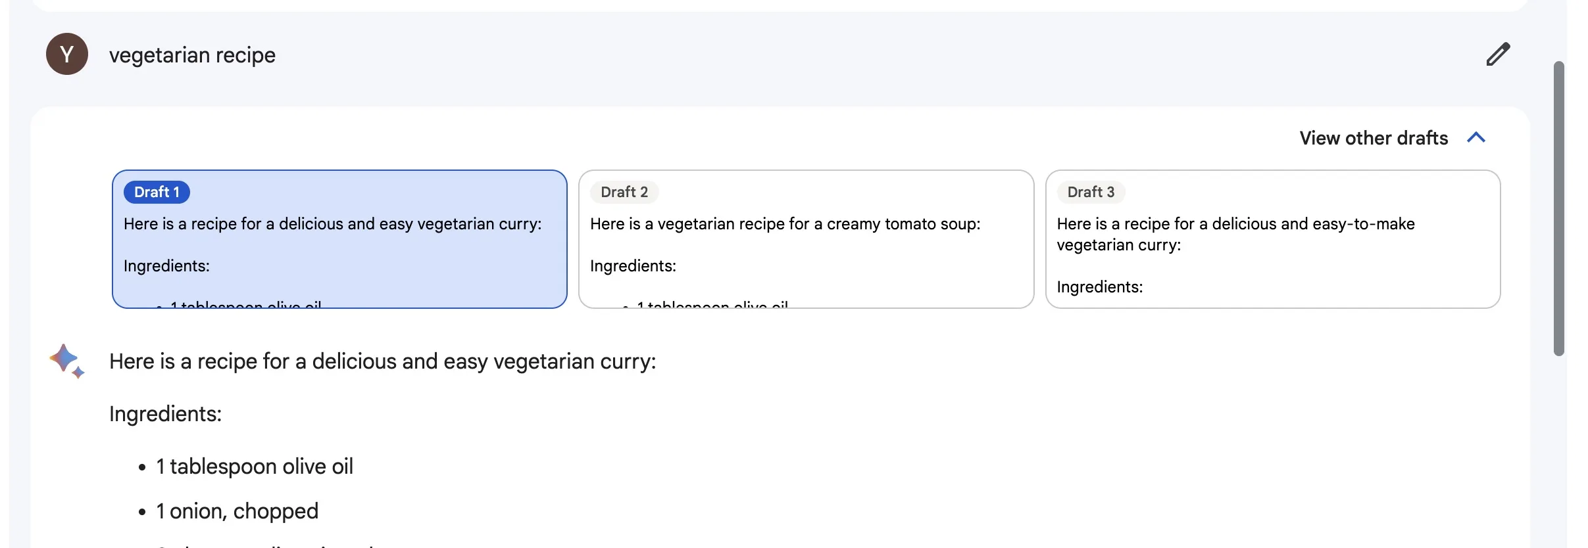Click the "View other drafts" label
1588x548 pixels.
click(x=1374, y=138)
